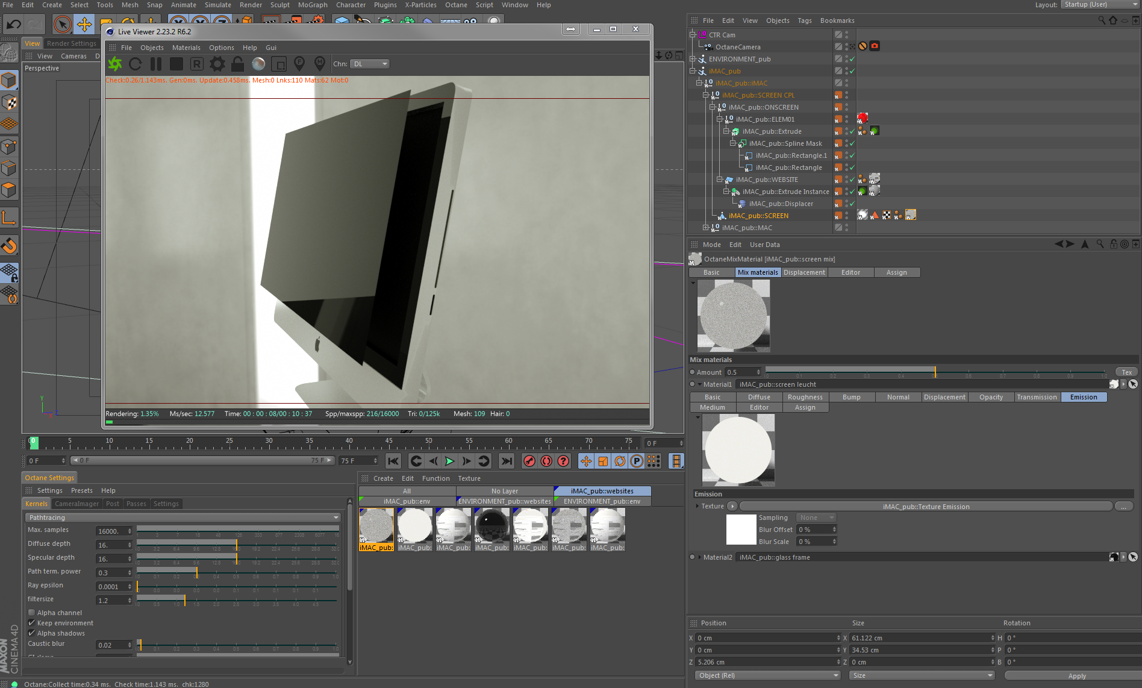Open Layout Startup (User) dropdown

point(1099,5)
